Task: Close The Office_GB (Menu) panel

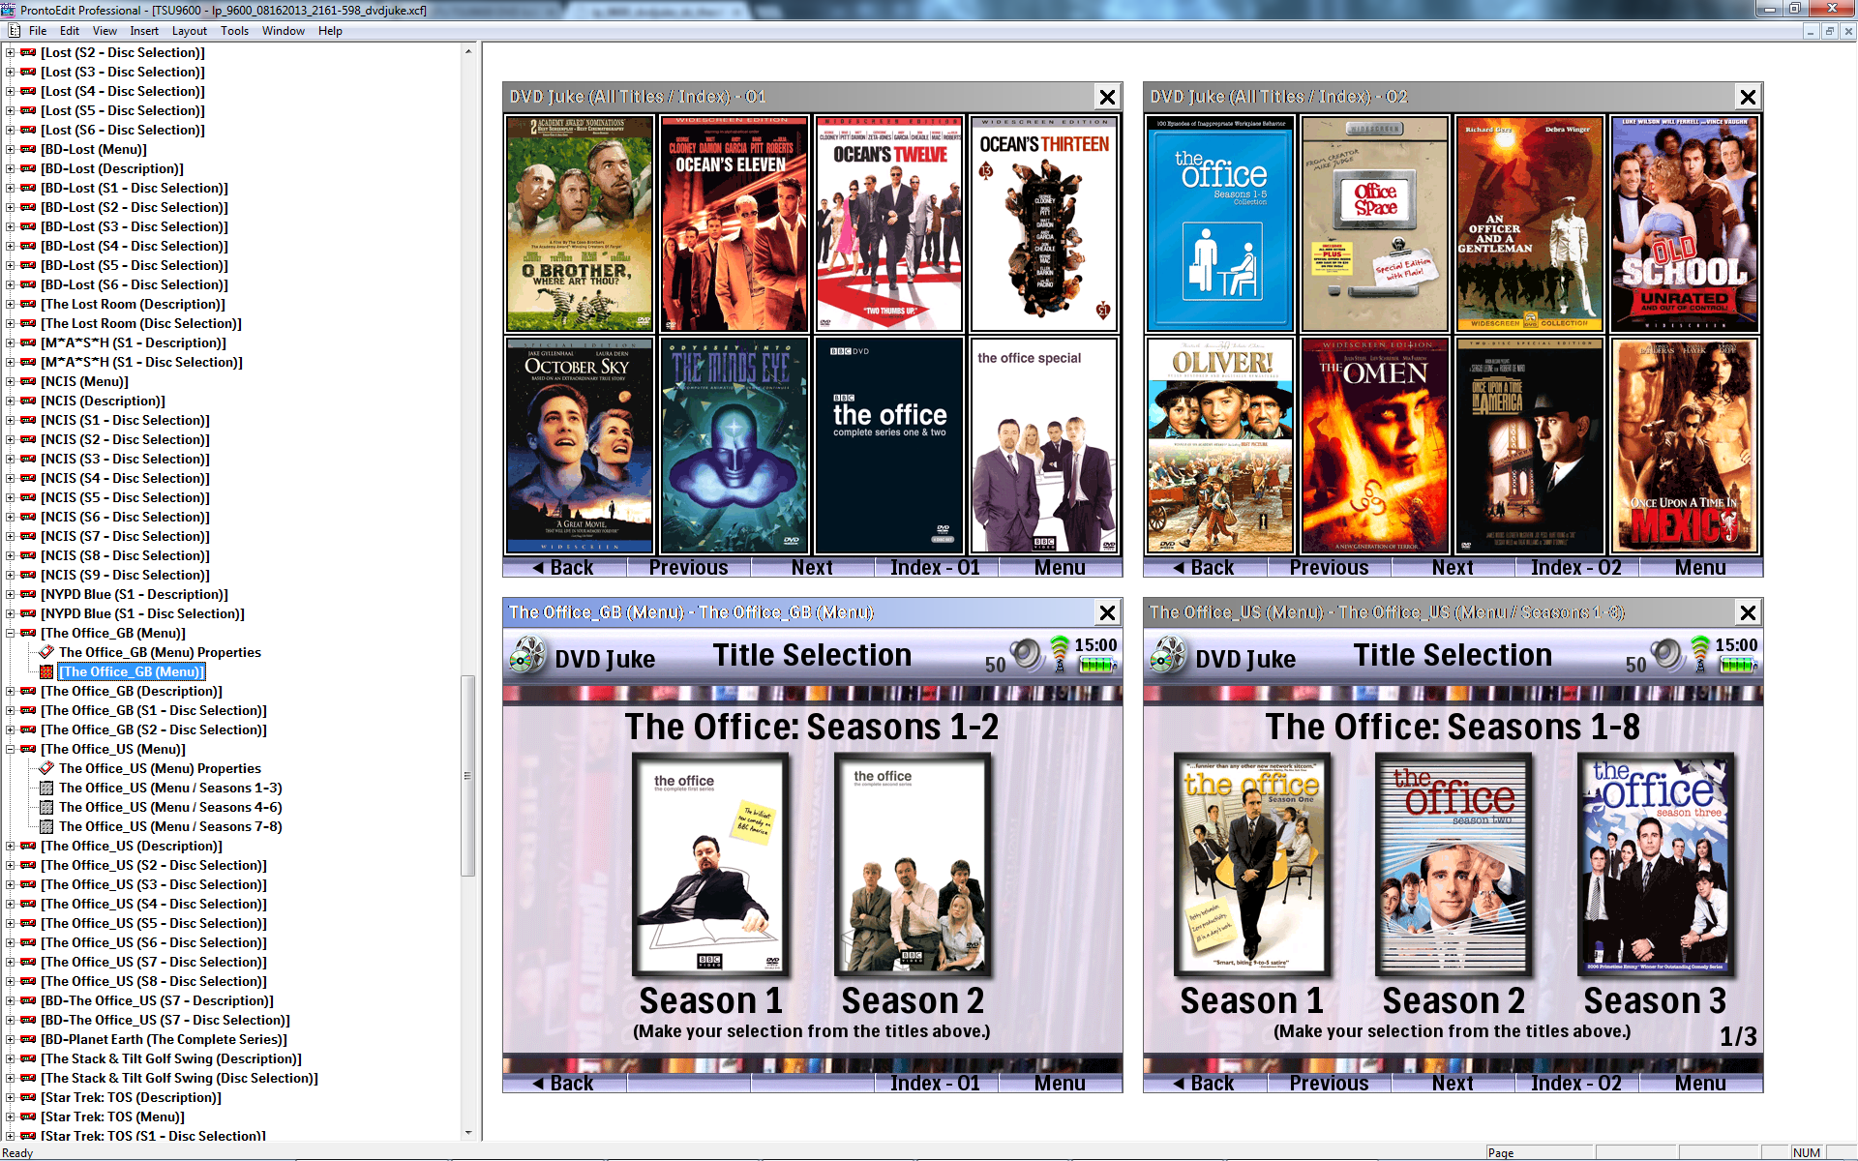Action: [x=1107, y=612]
